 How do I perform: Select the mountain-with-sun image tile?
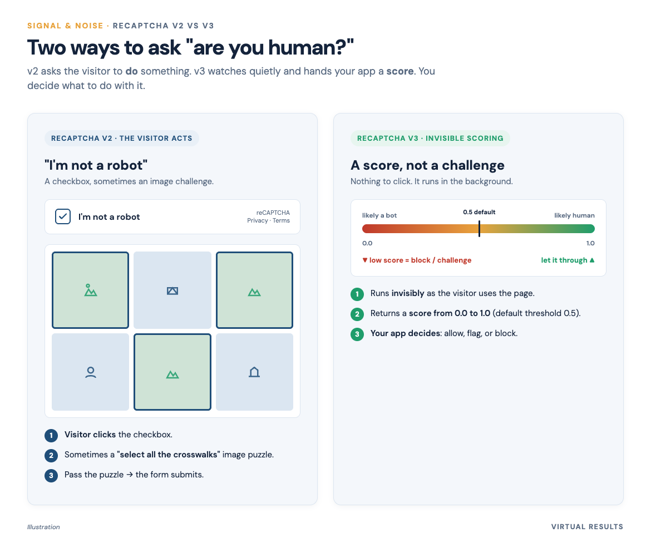coord(91,290)
